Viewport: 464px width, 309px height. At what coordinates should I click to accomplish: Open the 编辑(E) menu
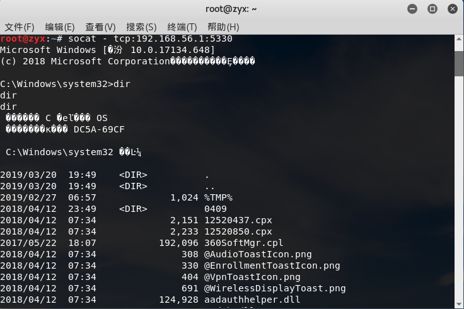coord(60,27)
